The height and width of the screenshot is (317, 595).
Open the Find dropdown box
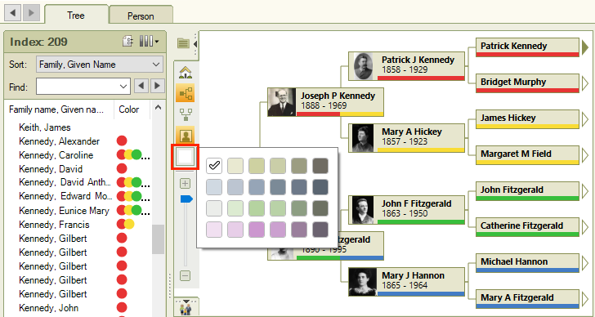click(x=83, y=87)
